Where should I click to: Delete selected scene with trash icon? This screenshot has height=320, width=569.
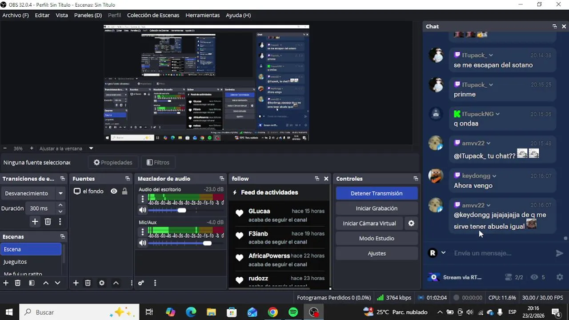pyautogui.click(x=18, y=283)
